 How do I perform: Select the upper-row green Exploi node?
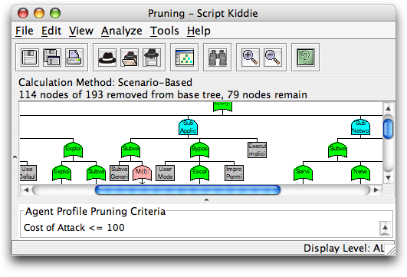click(73, 150)
